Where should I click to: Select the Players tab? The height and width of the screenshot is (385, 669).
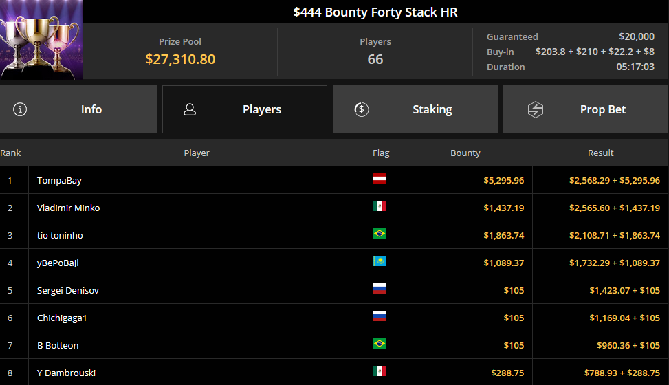coord(245,109)
